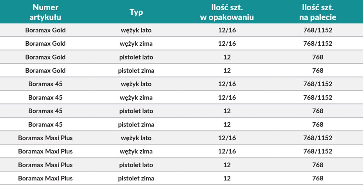The image size is (363, 185).
Task: Click 'wężyk lato' in a Boramax 45 row
Action: pos(136,84)
